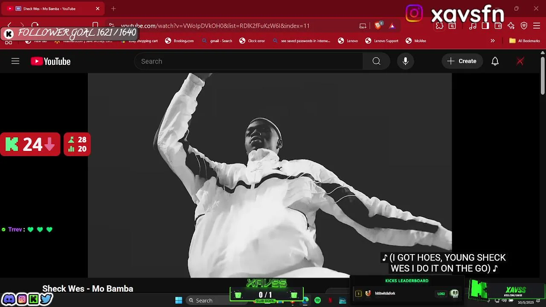Start voice search with the microphone

pyautogui.click(x=406, y=61)
